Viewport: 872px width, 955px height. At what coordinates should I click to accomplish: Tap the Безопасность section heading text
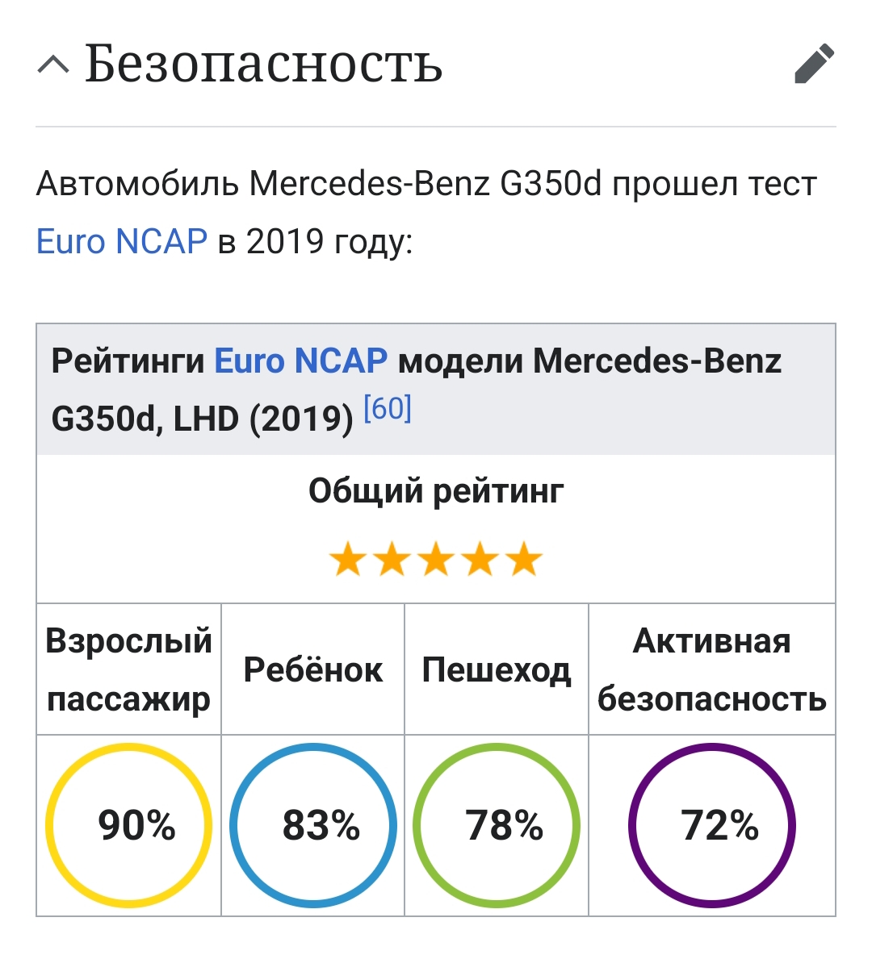(x=263, y=65)
